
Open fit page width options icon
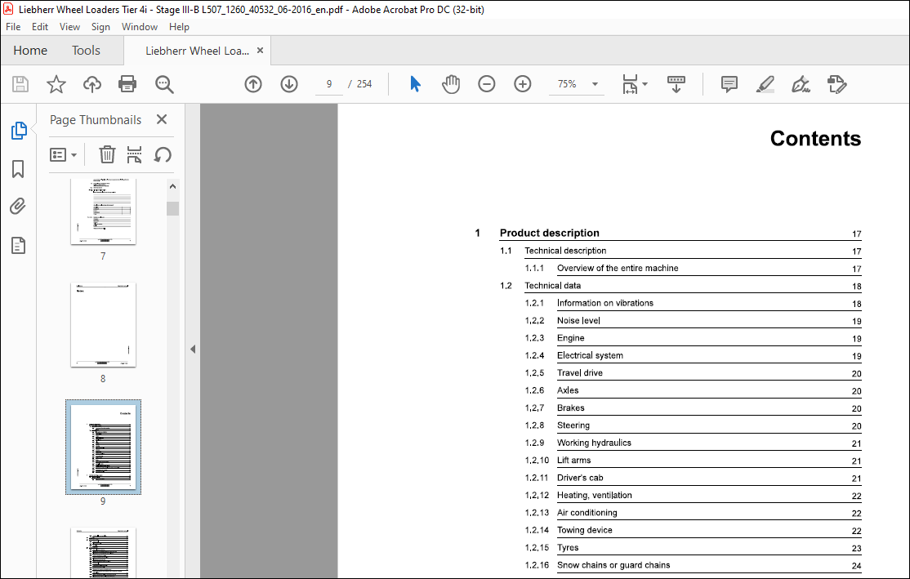tap(635, 84)
